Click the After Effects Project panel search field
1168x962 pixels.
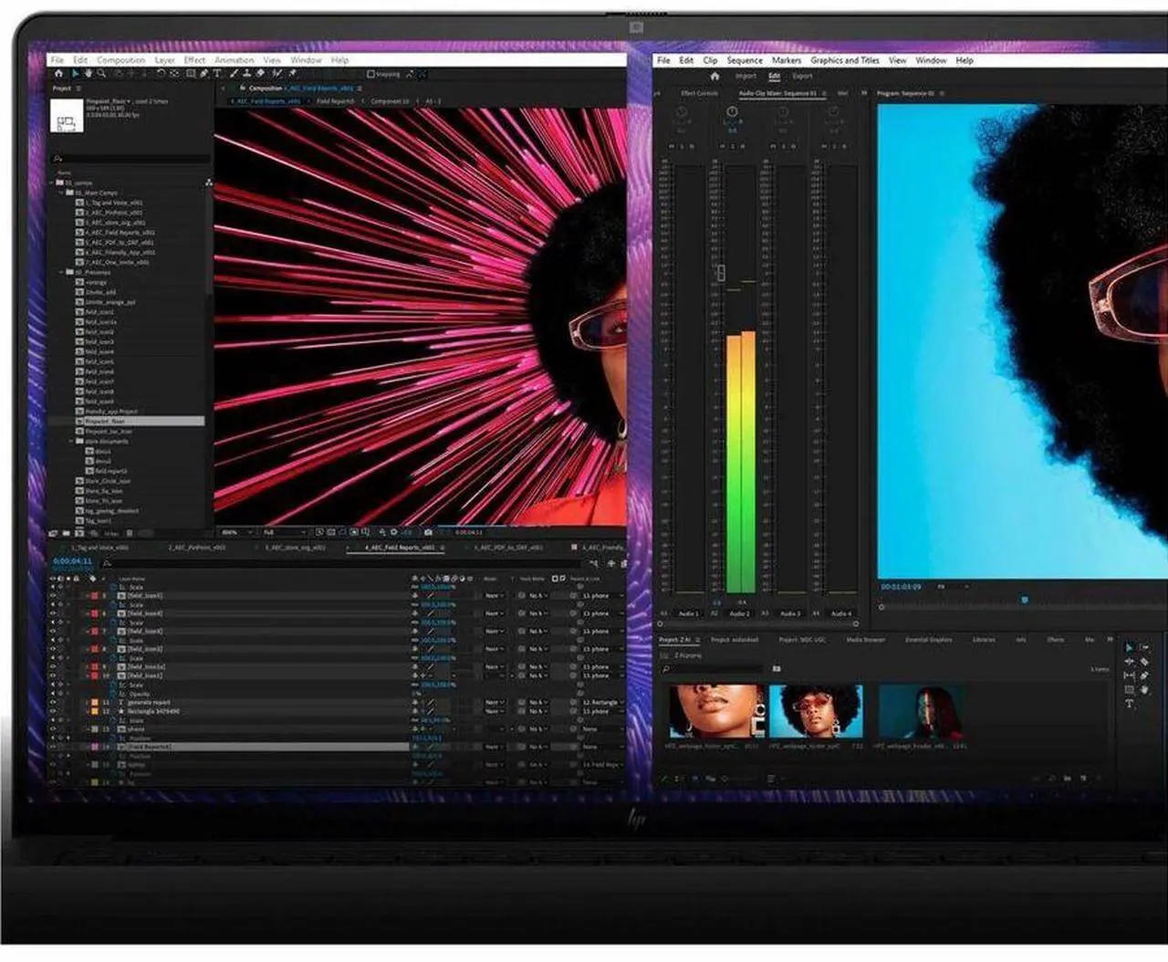pos(130,159)
